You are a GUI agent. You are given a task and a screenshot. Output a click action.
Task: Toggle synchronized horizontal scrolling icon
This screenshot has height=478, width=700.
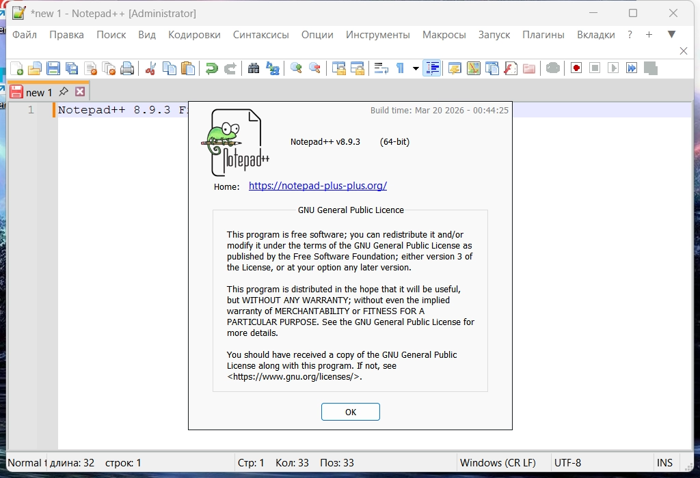click(x=357, y=68)
